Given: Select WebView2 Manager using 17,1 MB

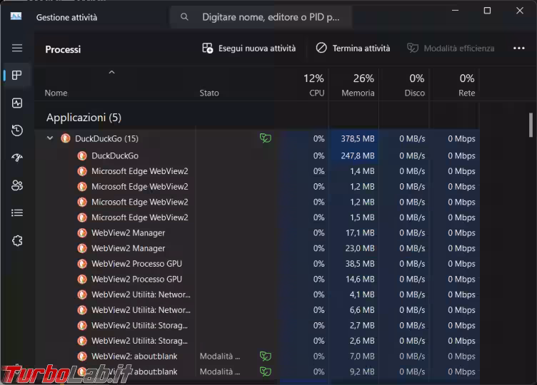Looking at the screenshot, I should tap(257, 233).
